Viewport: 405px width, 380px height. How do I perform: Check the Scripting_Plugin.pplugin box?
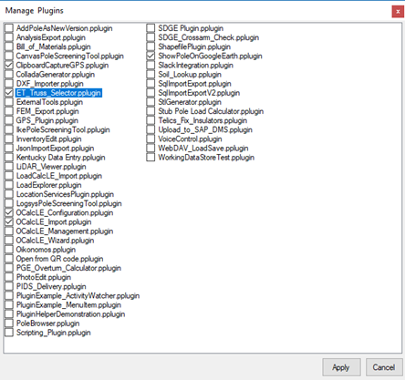(9, 333)
